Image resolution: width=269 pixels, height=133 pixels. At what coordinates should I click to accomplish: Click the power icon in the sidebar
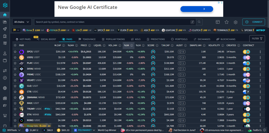[5, 125]
